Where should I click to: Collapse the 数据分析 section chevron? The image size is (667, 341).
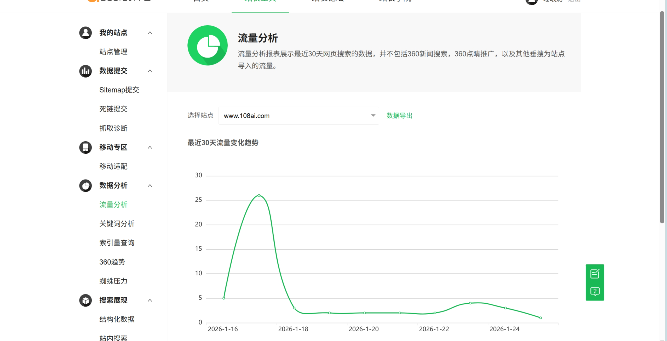coord(150,186)
